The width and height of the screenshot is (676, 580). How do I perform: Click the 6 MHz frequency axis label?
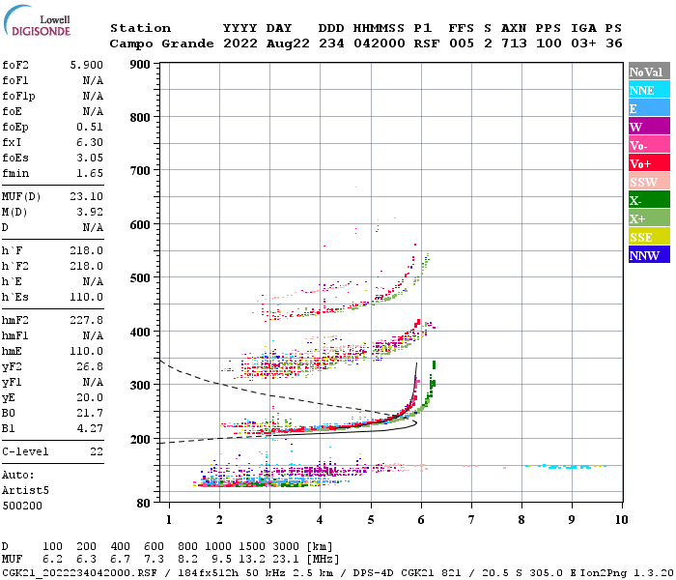(x=421, y=520)
